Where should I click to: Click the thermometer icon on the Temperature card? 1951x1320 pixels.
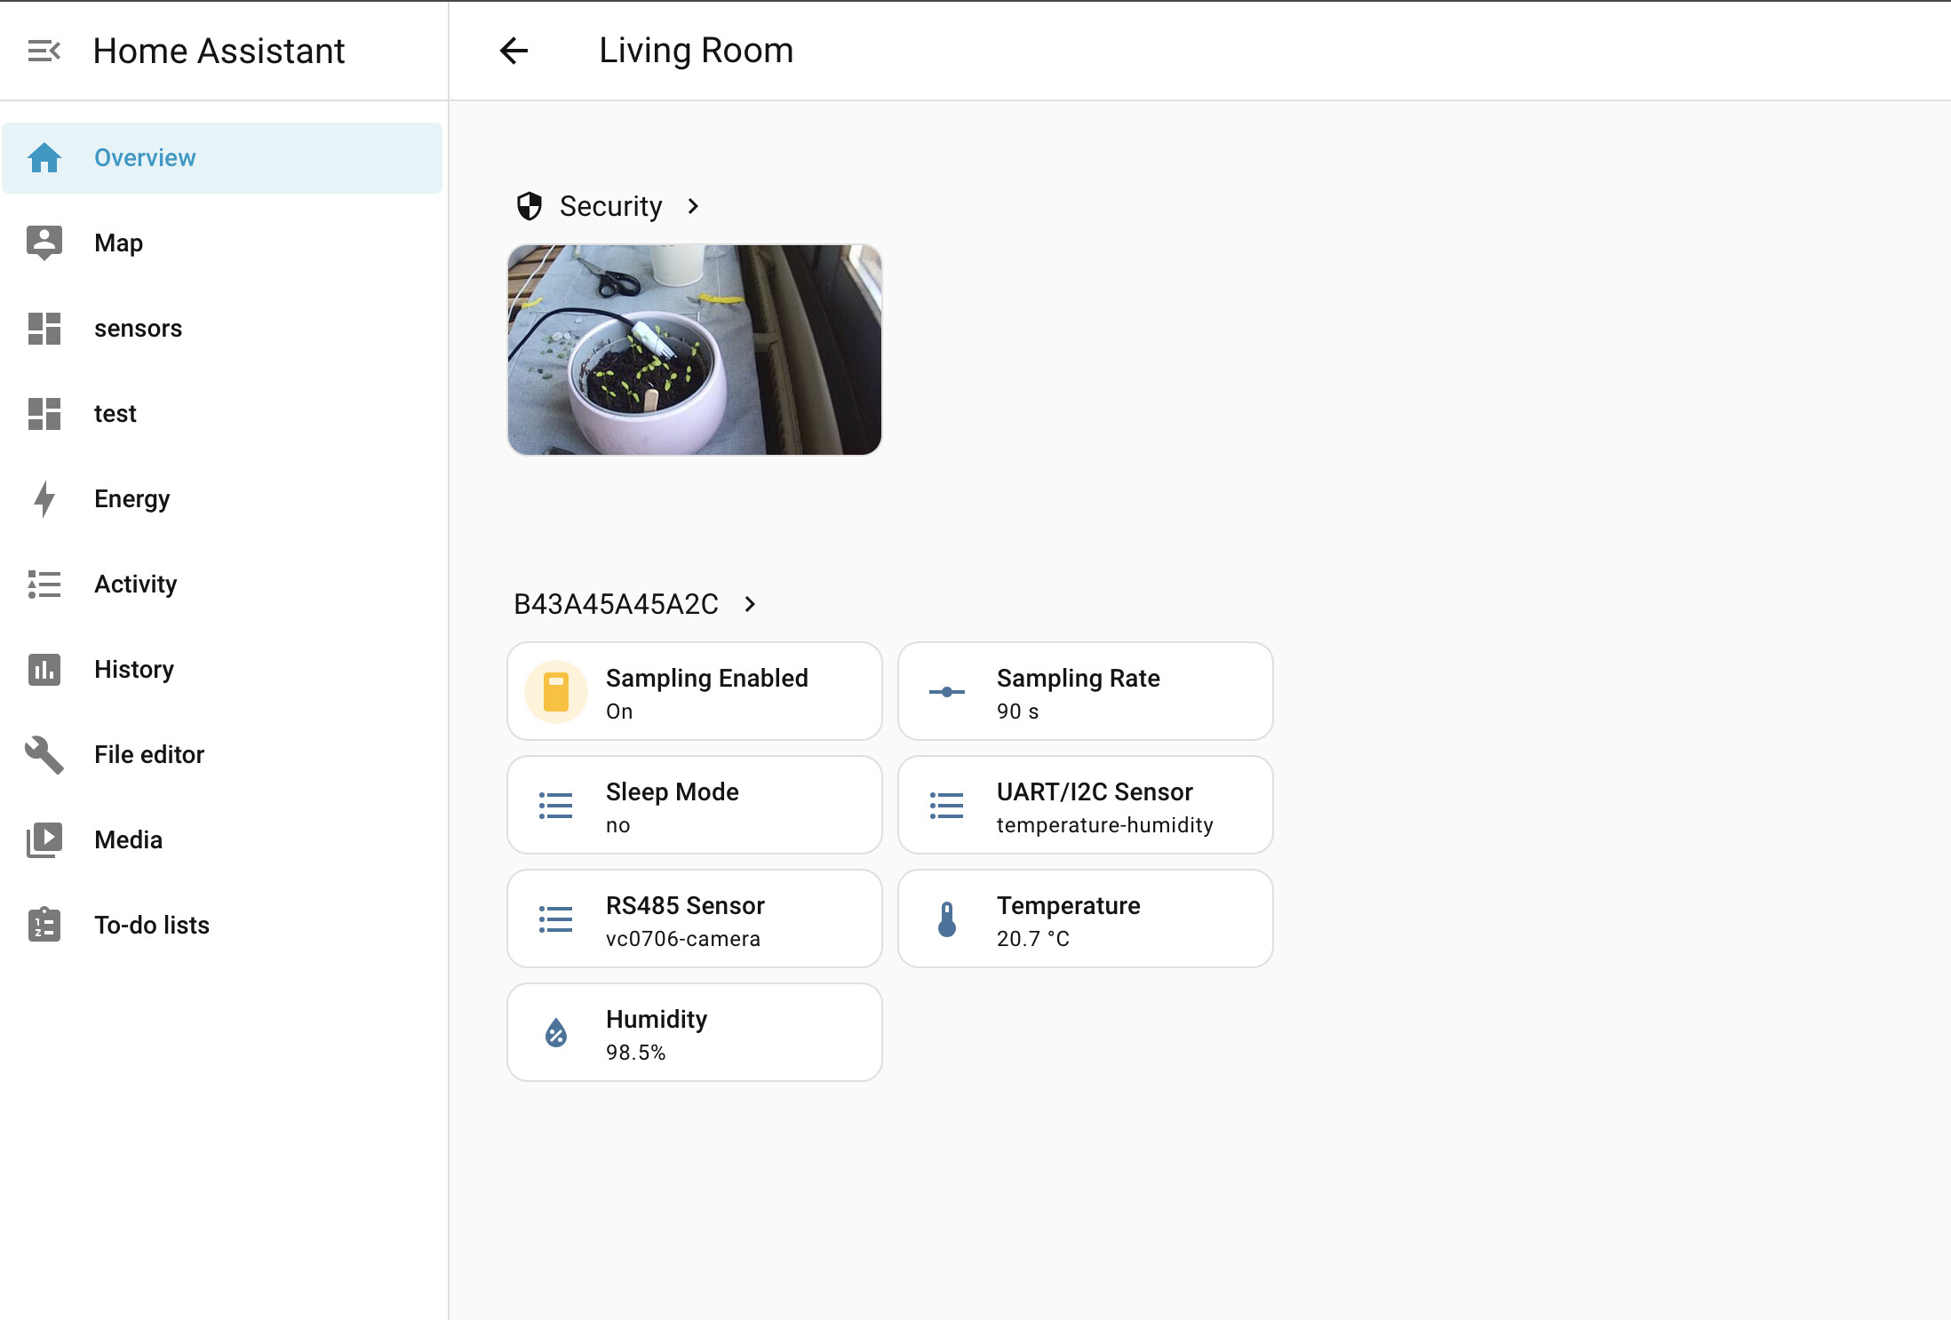coord(947,919)
